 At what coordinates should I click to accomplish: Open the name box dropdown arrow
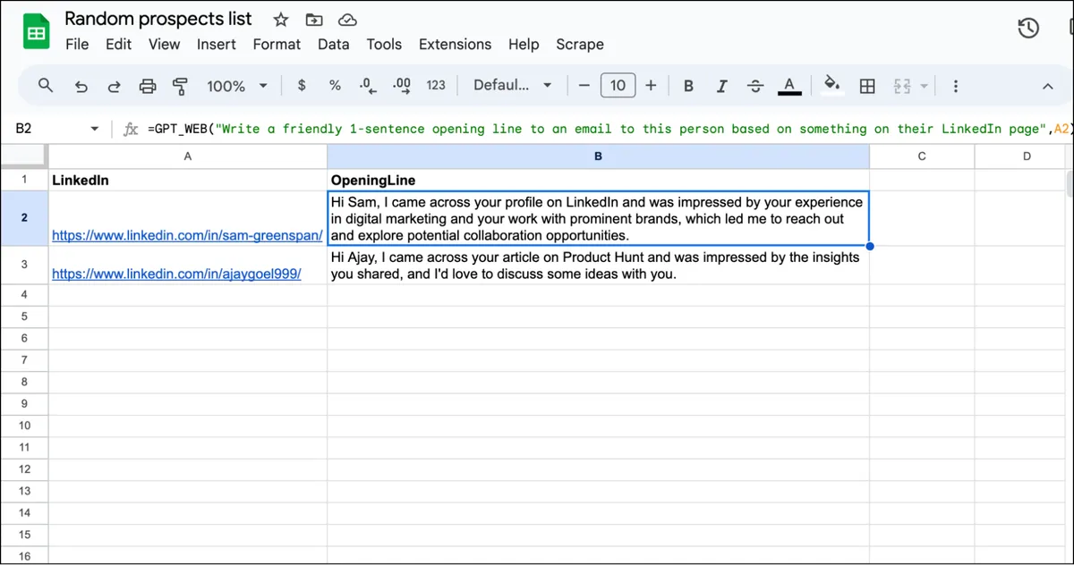pyautogui.click(x=94, y=130)
